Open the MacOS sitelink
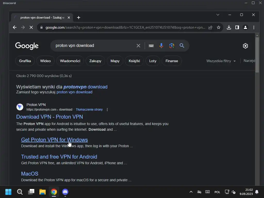Screen dimensions: 264x198 click(30, 174)
